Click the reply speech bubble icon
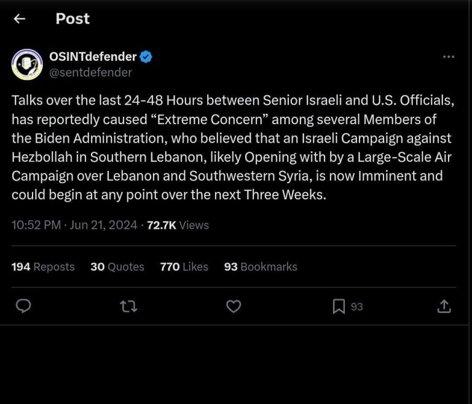 (x=23, y=306)
